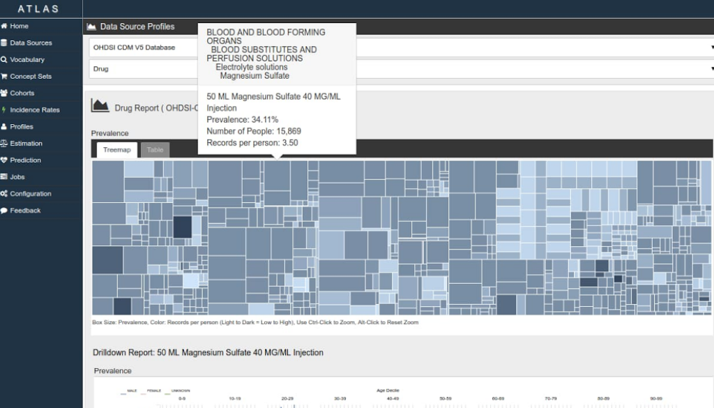
Task: Click the Data Source Profiles chart icon
Action: [x=91, y=27]
